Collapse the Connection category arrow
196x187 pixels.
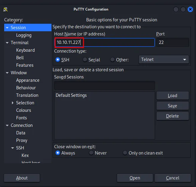7,125
